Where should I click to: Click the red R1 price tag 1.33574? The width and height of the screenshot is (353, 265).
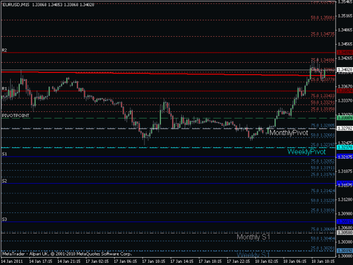(345, 91)
